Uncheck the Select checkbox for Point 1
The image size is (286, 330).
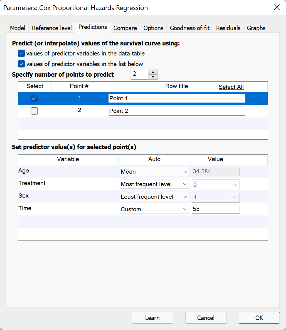click(34, 98)
